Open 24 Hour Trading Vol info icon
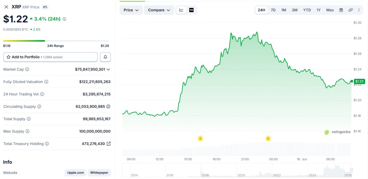The image size is (368, 179). [42, 94]
